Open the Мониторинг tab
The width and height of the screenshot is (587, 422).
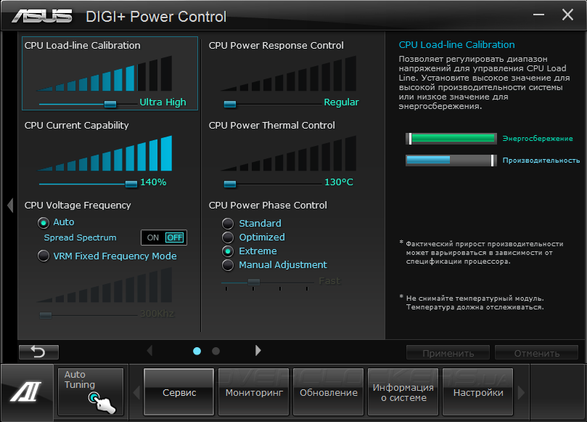pos(254,392)
